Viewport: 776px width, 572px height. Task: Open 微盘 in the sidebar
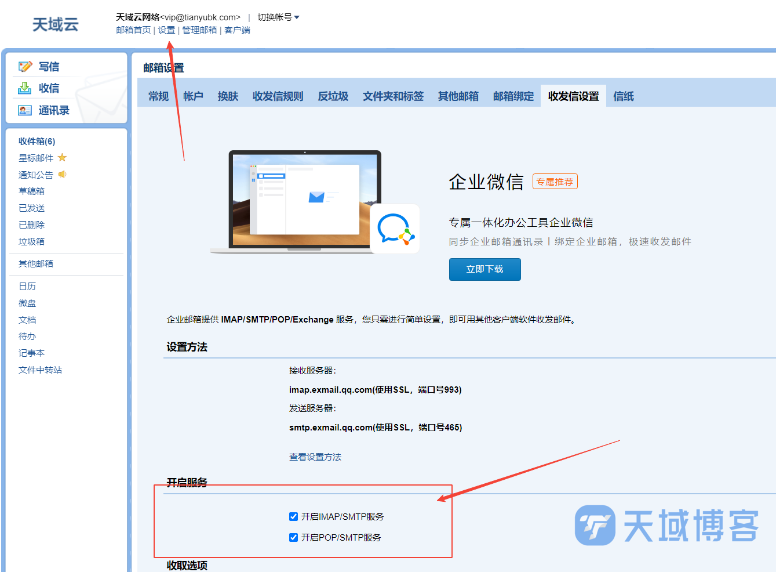point(27,303)
